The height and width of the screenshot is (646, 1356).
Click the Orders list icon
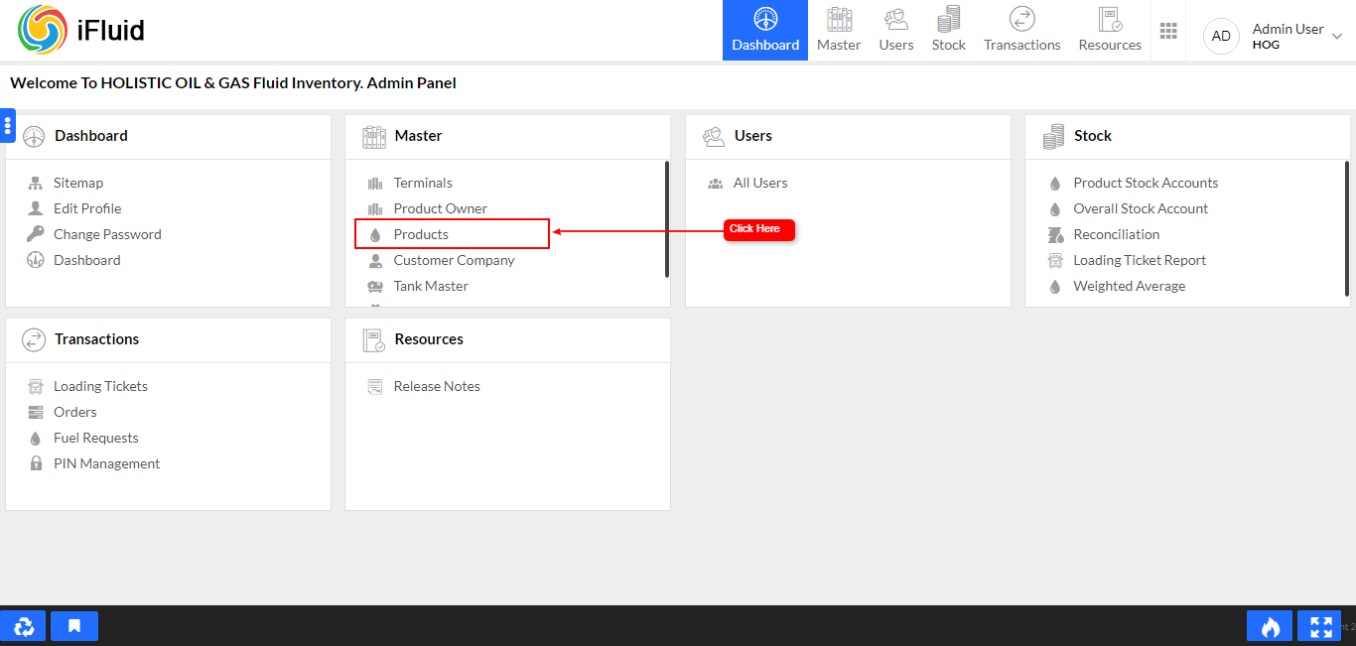(36, 412)
